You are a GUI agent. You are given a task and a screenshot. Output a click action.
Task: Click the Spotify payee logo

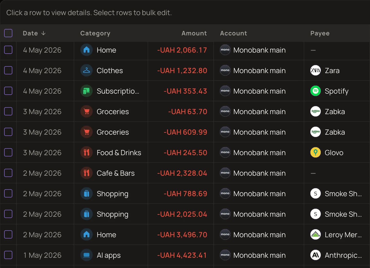[316, 91]
